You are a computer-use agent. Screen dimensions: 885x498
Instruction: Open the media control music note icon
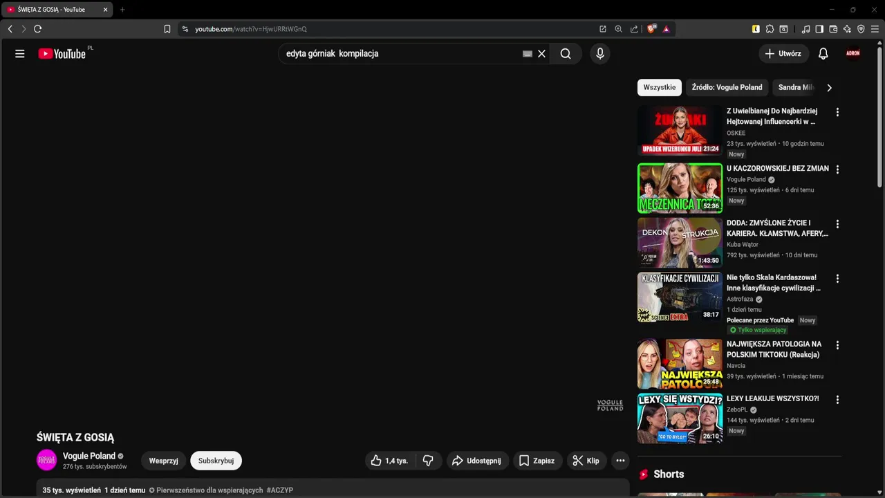(805, 29)
